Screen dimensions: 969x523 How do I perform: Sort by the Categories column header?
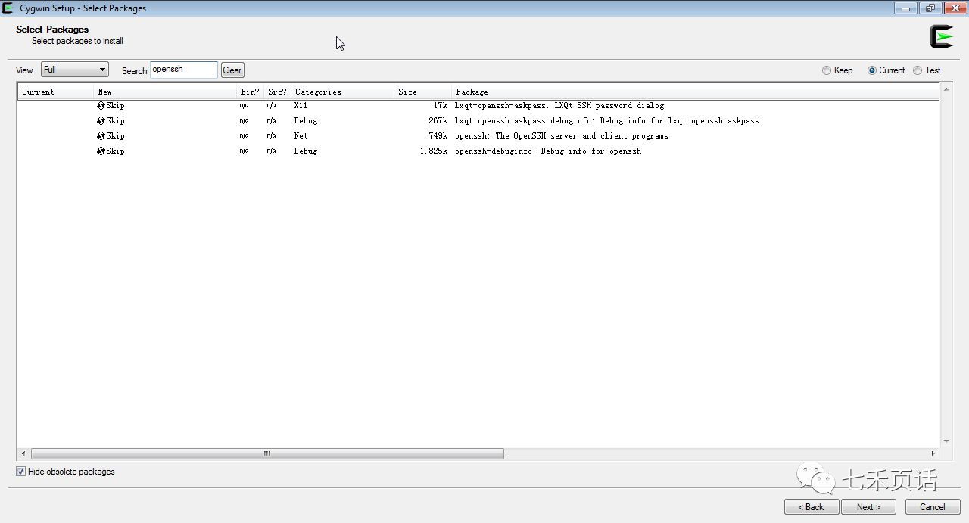(343, 92)
